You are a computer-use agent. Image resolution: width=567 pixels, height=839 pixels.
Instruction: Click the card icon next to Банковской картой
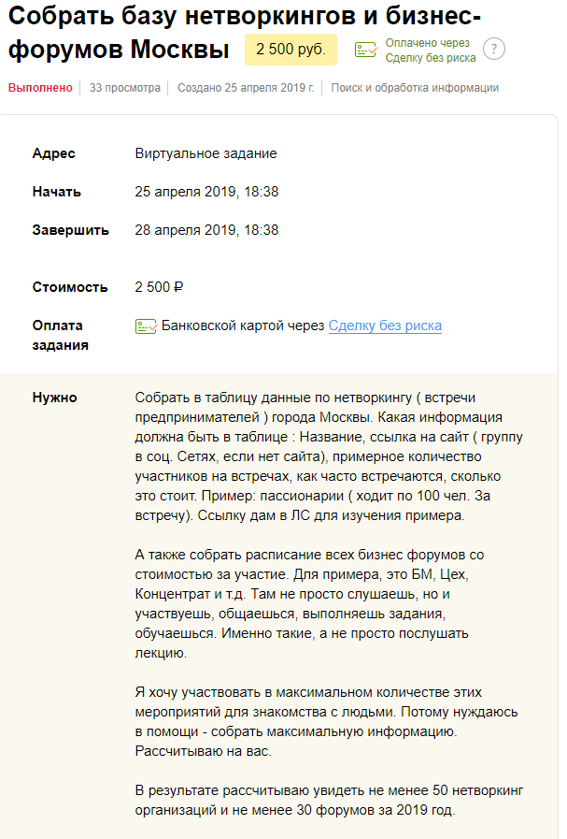tap(146, 326)
